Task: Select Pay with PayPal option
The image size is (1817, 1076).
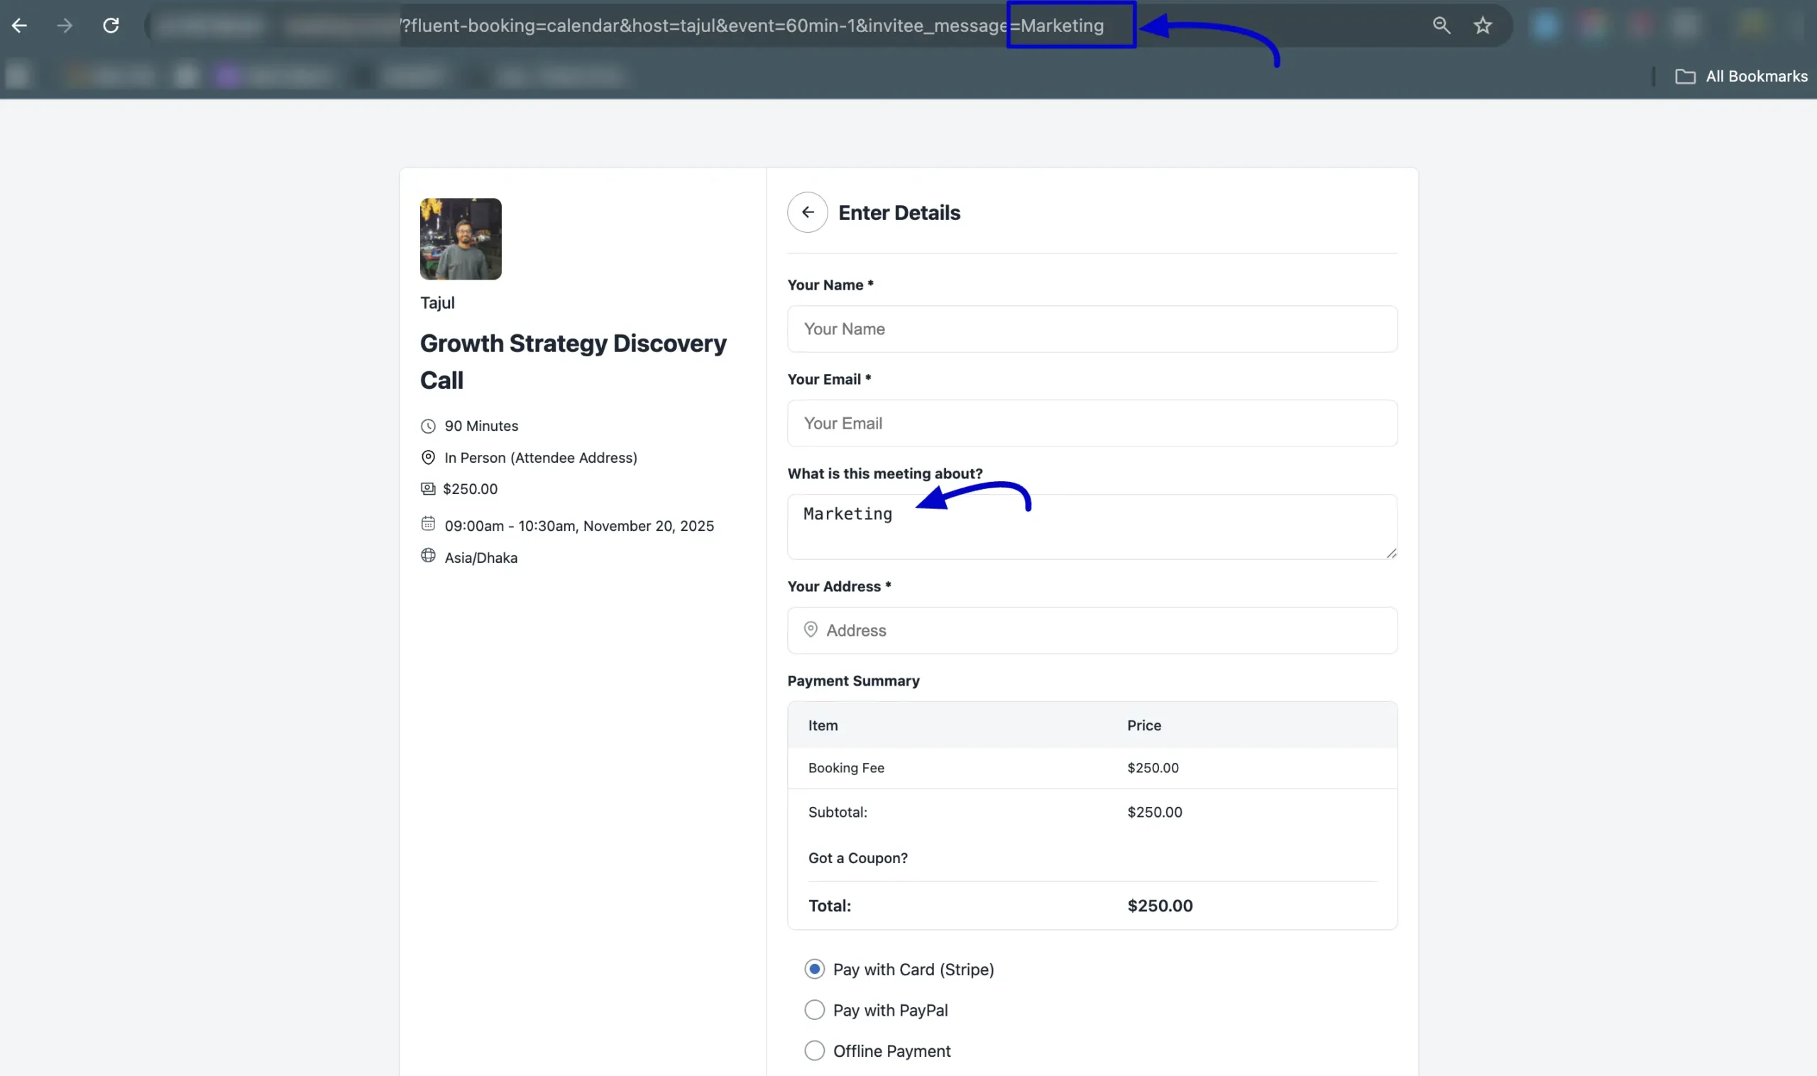Action: (814, 1010)
